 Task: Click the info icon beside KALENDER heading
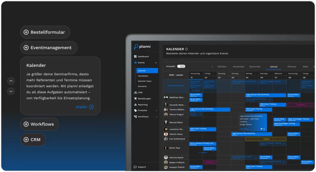click(x=186, y=49)
